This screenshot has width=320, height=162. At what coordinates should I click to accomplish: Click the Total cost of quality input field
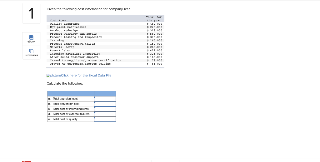click(105, 119)
